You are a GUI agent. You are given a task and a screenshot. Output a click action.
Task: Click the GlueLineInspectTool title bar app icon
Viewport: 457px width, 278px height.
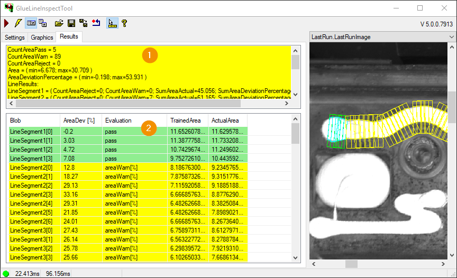(9, 8)
